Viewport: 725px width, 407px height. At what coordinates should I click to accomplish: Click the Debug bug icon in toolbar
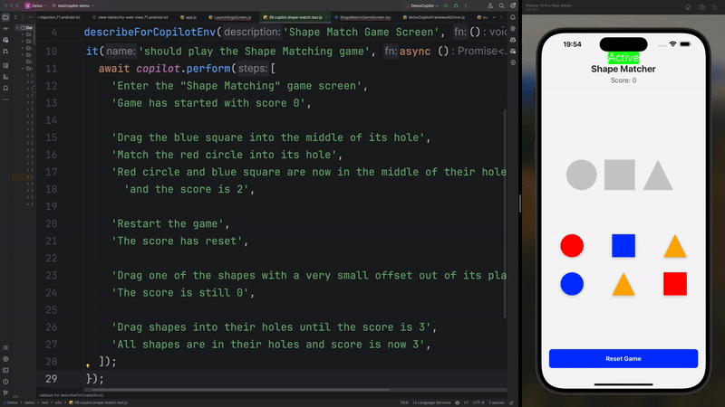(x=456, y=5)
